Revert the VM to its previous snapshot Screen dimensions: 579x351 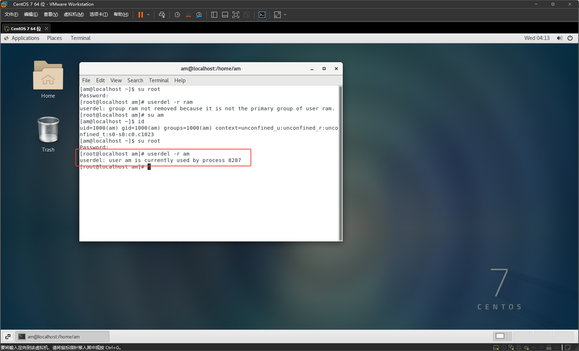point(188,15)
